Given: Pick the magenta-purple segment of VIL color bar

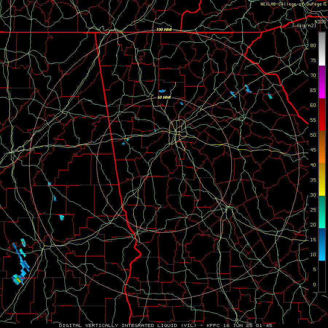Looking at the screenshot, I should click(x=322, y=82).
